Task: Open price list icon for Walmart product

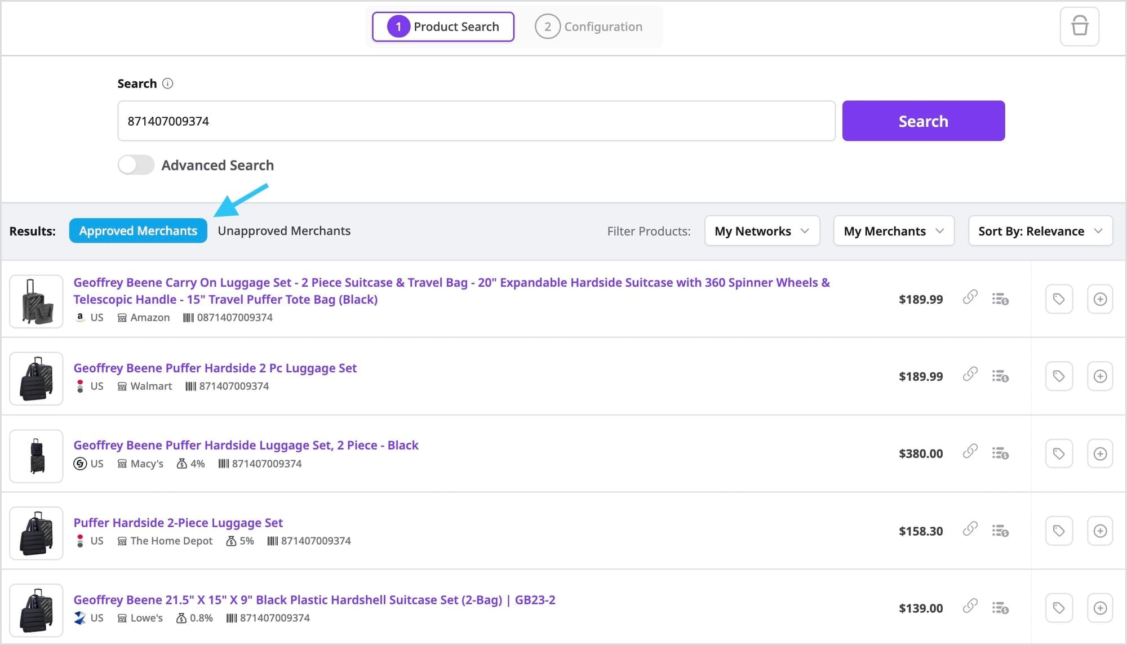Action: point(1000,376)
